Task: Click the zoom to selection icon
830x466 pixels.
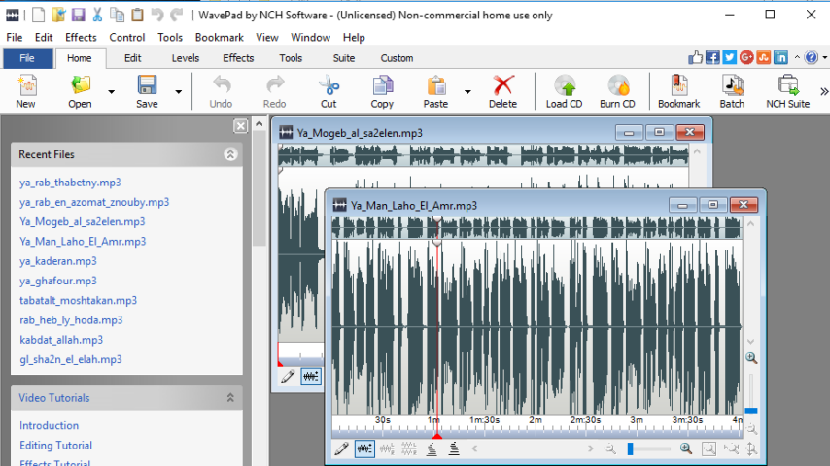Action: 709,449
